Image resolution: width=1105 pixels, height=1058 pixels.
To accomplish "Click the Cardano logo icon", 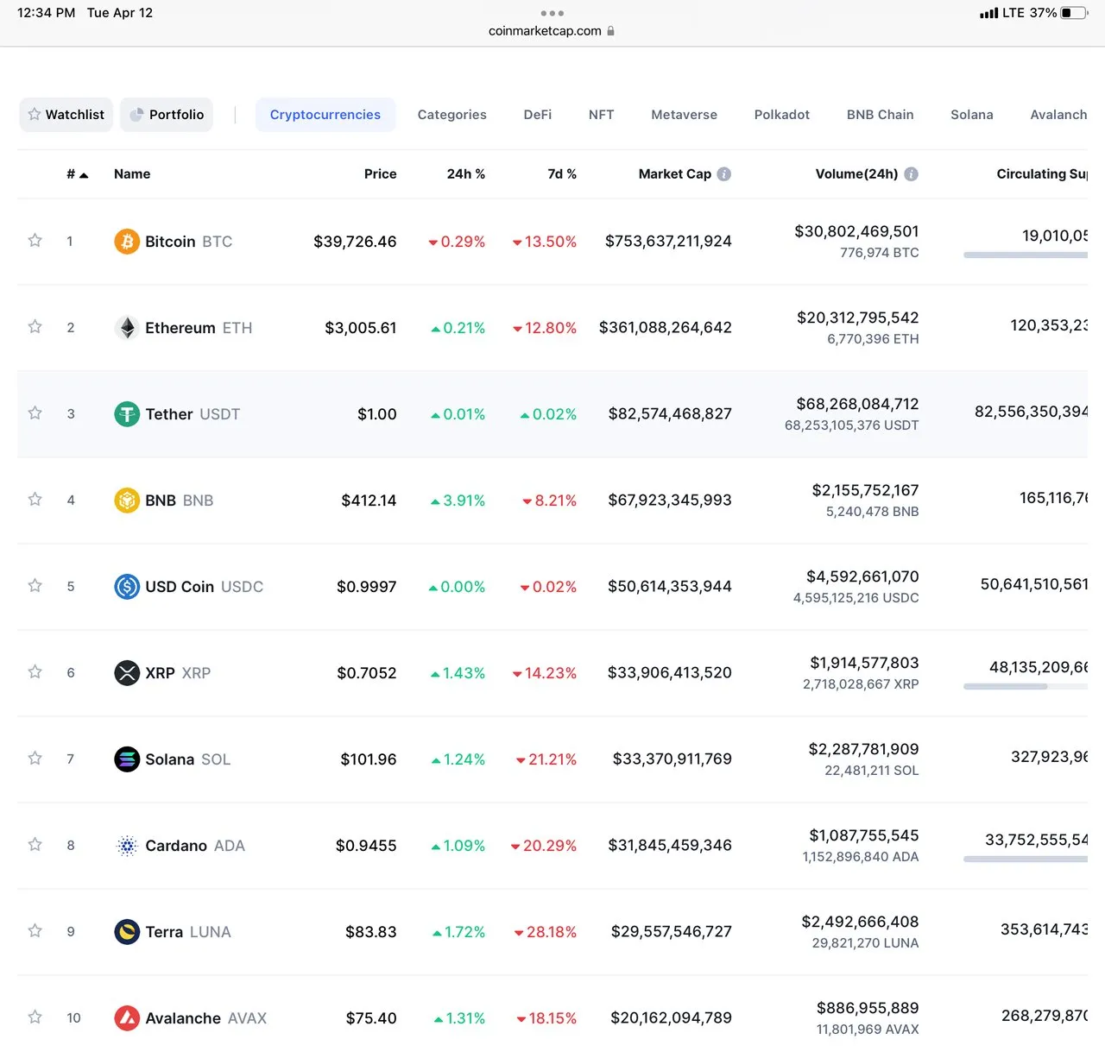I will coord(127,846).
